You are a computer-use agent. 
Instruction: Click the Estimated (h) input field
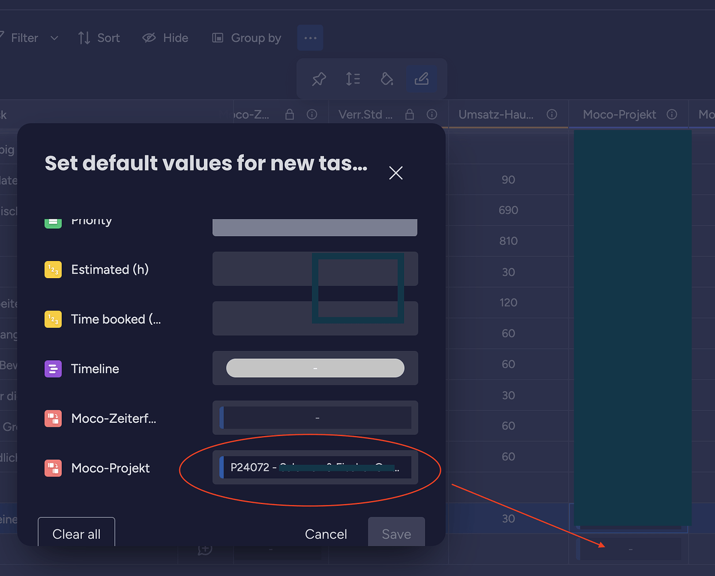315,268
